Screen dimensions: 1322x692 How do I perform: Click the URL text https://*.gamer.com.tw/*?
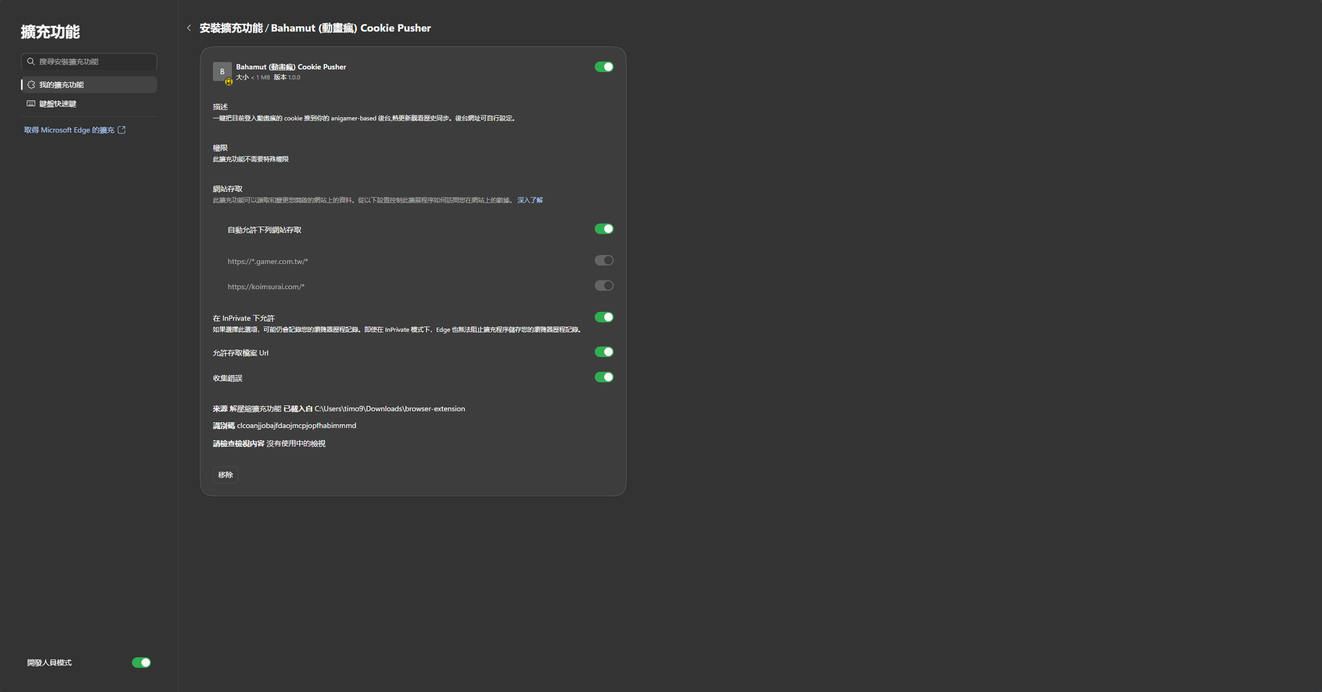(268, 261)
